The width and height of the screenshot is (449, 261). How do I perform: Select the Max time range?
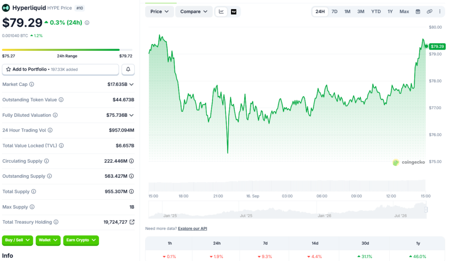(x=404, y=12)
